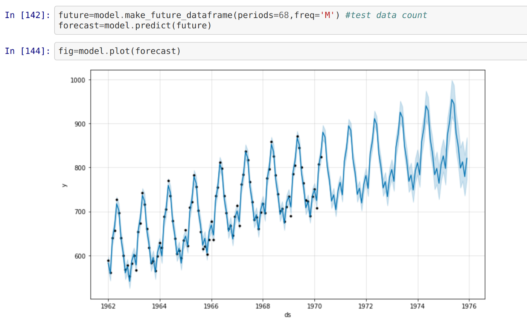Viewport: 527px width, 324px height.
Task: Click the 'ds' x-axis label
Action: tap(288, 315)
